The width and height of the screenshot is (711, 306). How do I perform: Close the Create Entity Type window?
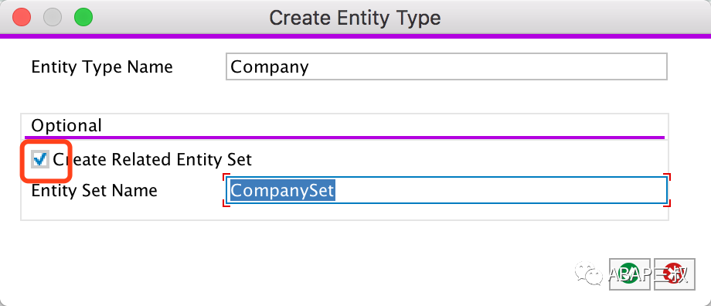(22, 18)
